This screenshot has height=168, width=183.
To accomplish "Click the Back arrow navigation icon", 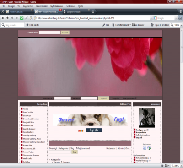I will click(7, 18).
